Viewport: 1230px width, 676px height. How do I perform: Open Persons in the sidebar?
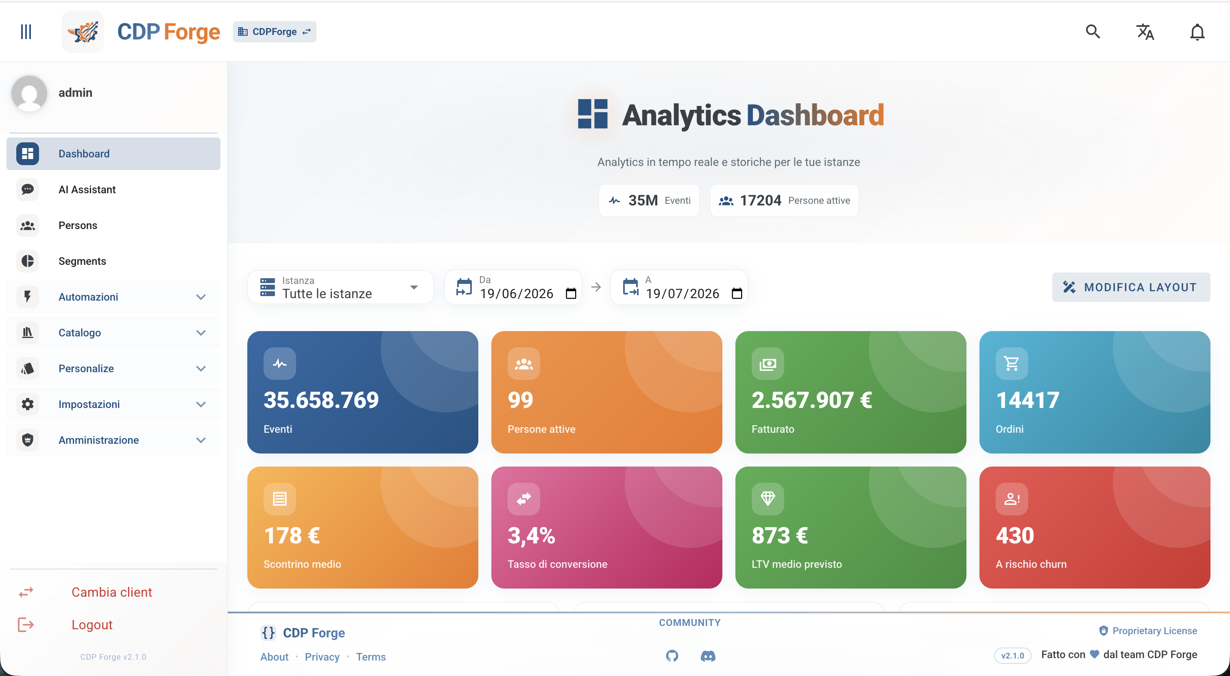point(113,225)
